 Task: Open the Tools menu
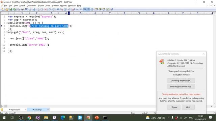(48, 6)
